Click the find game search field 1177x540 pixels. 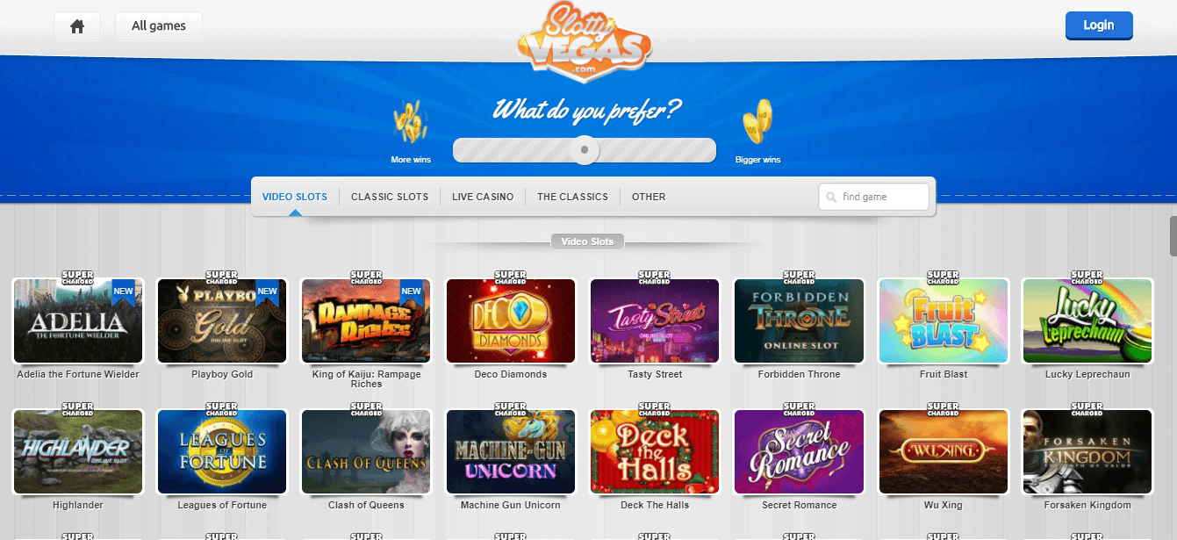point(873,197)
